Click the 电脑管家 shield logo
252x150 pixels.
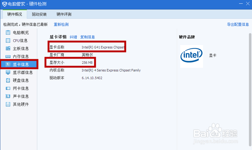coord(4,4)
